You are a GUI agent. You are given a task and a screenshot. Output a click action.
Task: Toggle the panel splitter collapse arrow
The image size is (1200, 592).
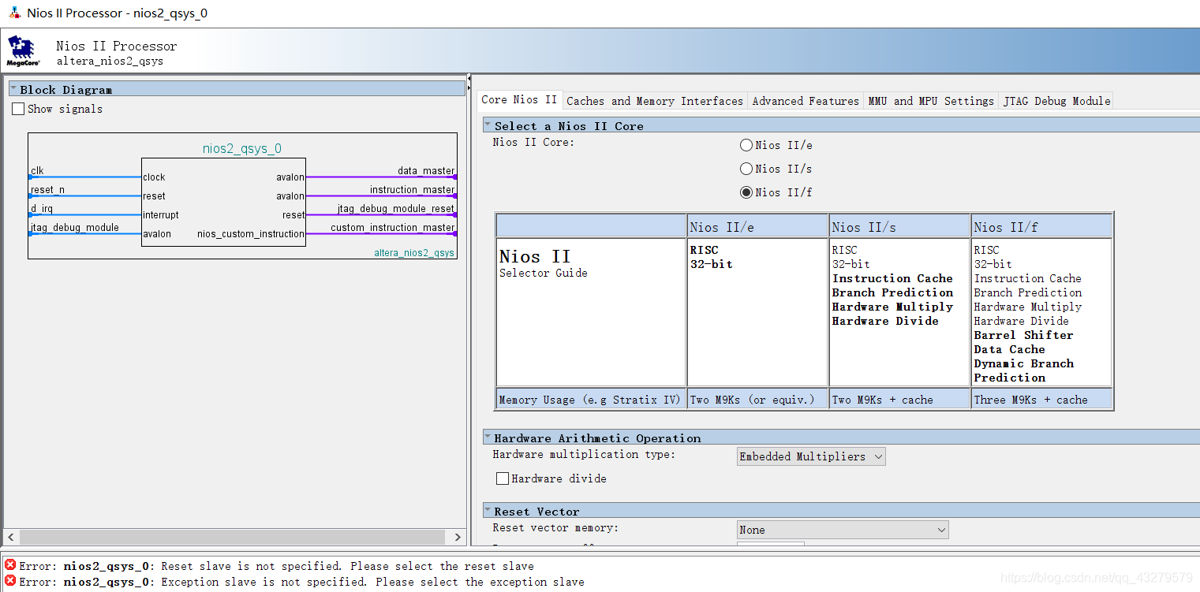(x=469, y=79)
